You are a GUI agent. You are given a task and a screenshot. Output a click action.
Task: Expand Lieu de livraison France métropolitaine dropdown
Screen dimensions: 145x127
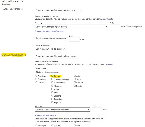coord(63,122)
